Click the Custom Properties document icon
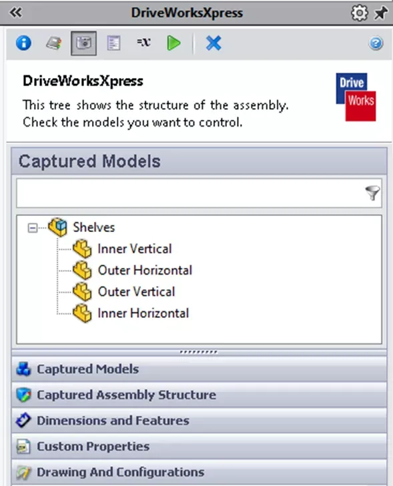This screenshot has height=486, width=393. click(23, 447)
